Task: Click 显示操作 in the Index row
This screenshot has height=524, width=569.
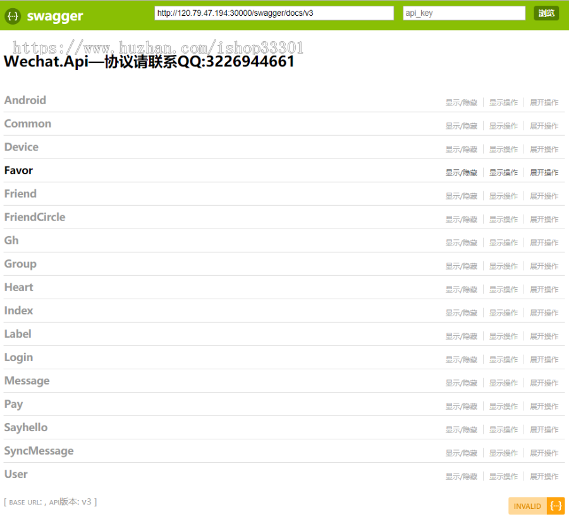Action: tap(504, 313)
